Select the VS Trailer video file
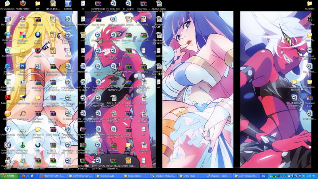Screen dimensions: 318x179 [x=143, y=100]
